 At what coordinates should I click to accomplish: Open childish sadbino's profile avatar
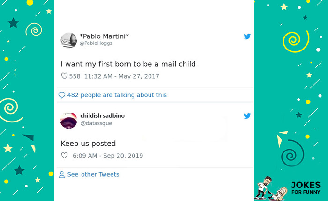pos(69,119)
